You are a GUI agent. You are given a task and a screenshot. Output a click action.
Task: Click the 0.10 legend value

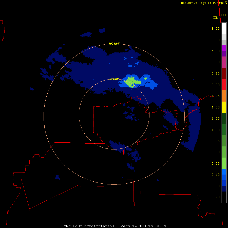[x=216, y=175]
